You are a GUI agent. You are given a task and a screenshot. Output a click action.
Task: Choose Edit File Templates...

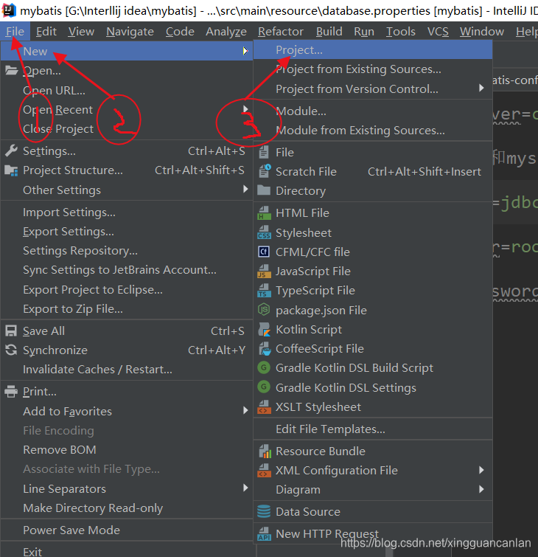click(373, 429)
